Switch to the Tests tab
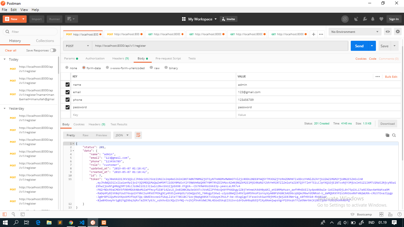 pyautogui.click(x=192, y=58)
